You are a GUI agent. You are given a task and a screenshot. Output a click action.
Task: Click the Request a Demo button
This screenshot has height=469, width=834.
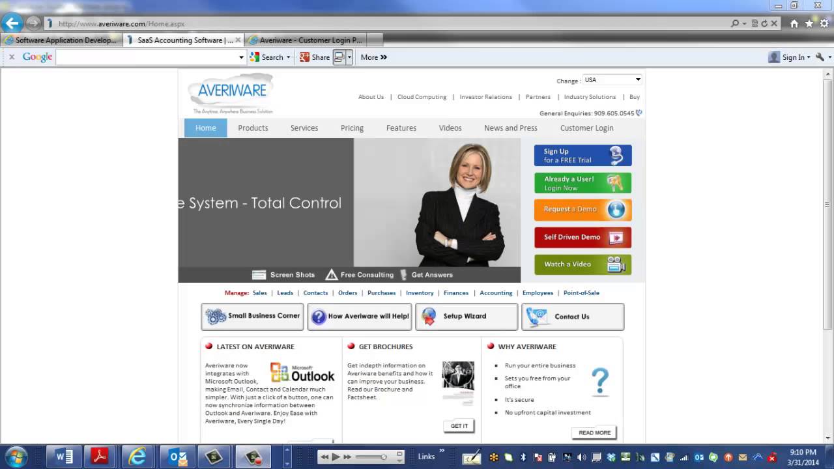(x=582, y=210)
